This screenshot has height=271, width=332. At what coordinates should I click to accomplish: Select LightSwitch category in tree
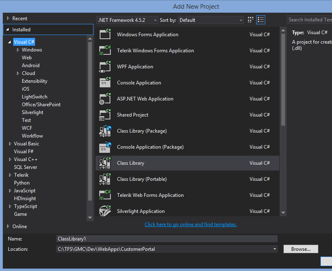coord(35,97)
